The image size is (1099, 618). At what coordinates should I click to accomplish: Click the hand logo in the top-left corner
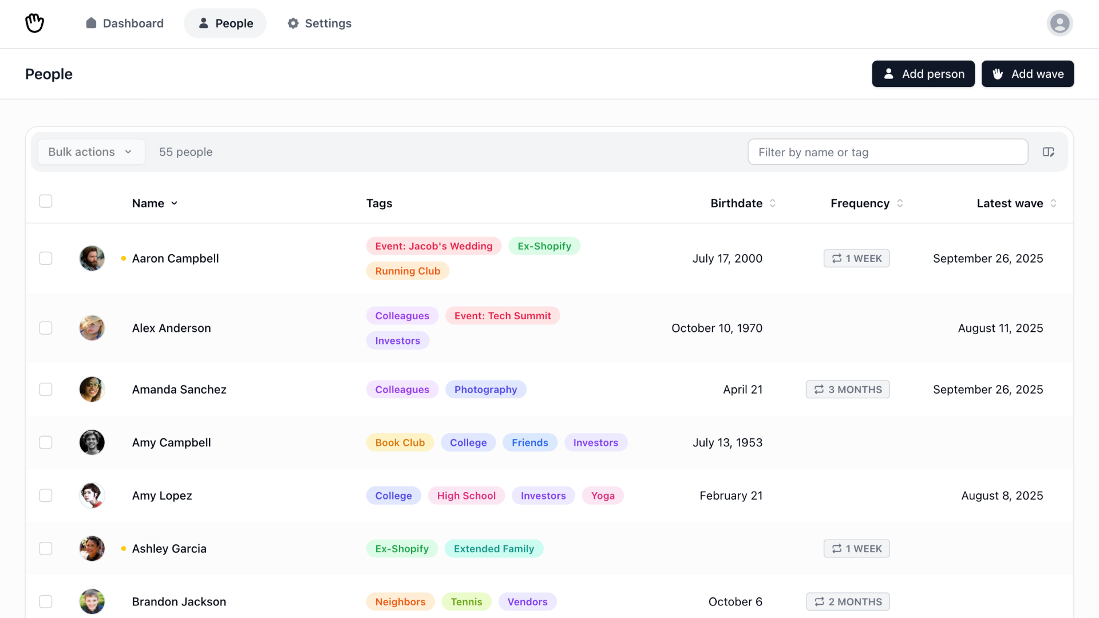[x=34, y=23]
